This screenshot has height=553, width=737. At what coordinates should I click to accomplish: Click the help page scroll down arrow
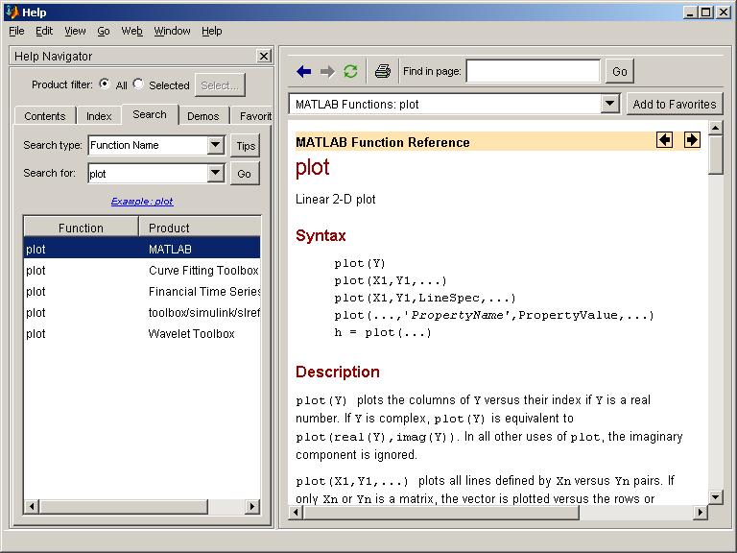(x=715, y=496)
